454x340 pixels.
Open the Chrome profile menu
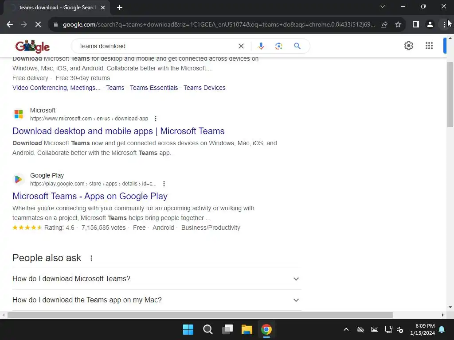(430, 25)
